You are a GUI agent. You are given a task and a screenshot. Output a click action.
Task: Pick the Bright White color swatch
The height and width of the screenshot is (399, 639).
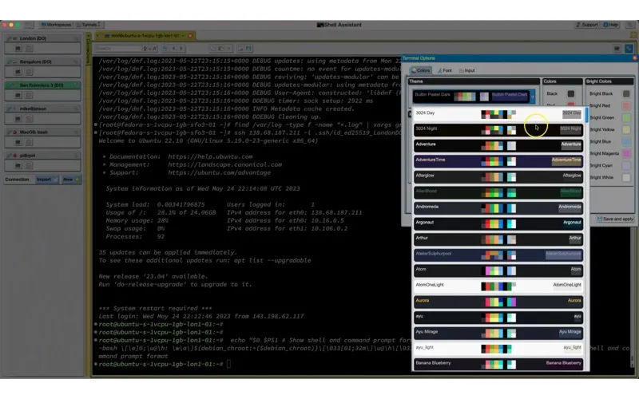[626, 177]
